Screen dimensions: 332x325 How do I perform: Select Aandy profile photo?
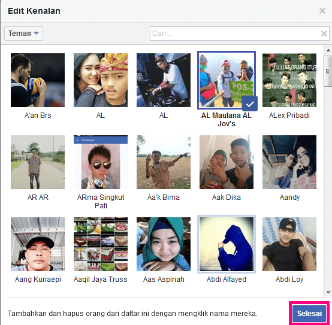289,162
